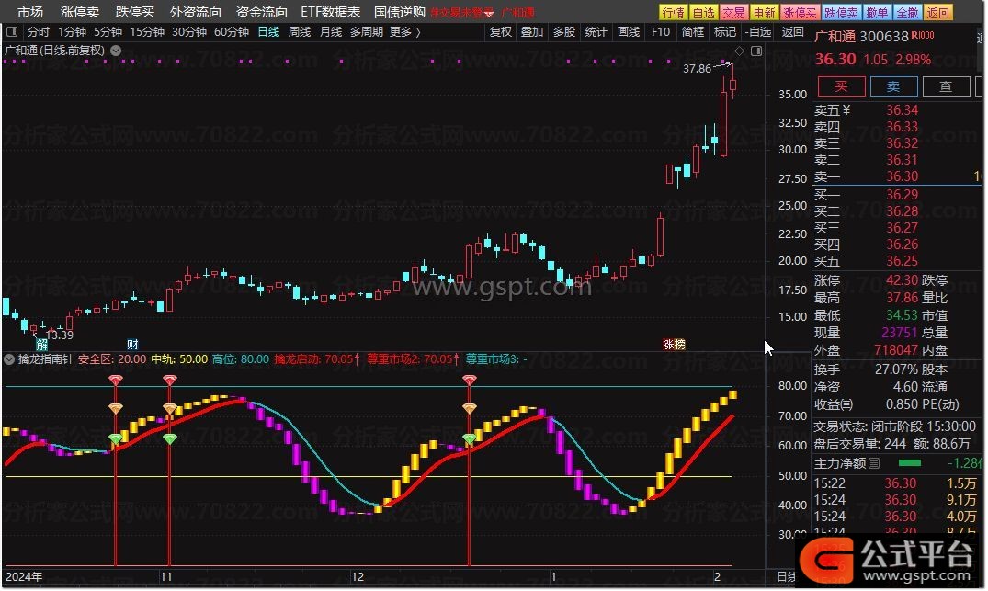The image size is (988, 591).
Task: Switch to the 30分钟 period
Action: point(189,31)
